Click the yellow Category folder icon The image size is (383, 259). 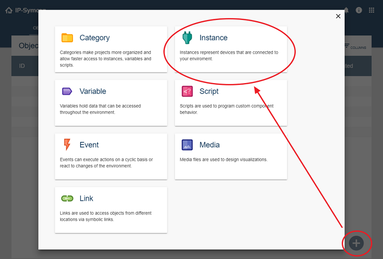click(x=67, y=38)
